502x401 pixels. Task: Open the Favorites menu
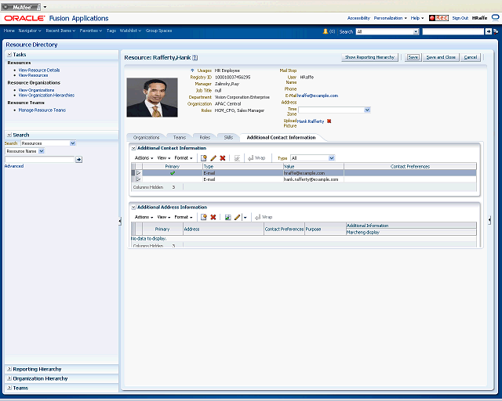coord(91,31)
